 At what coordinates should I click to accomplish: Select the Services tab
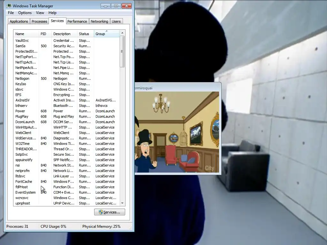point(57,21)
